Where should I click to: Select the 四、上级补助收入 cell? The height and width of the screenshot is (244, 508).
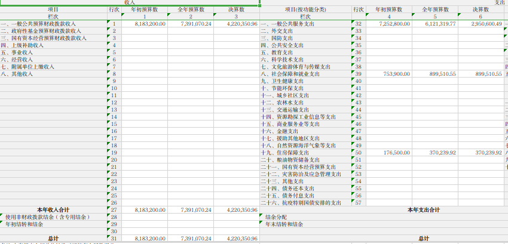53,45
